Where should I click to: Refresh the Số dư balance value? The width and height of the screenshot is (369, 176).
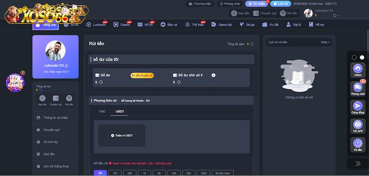coord(101,82)
